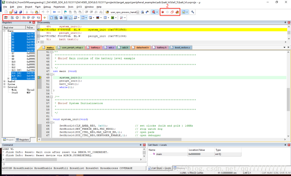Viewport: 291px width, 176px height.
Task: Open the Peripherals menu
Action: click(x=59, y=7)
